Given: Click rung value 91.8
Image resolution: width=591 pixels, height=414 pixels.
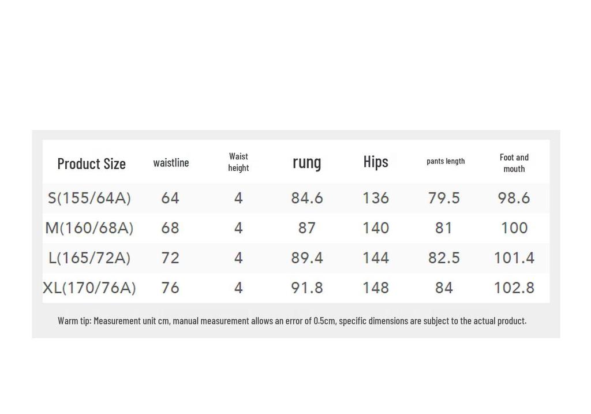Looking at the screenshot, I should 307,288.
